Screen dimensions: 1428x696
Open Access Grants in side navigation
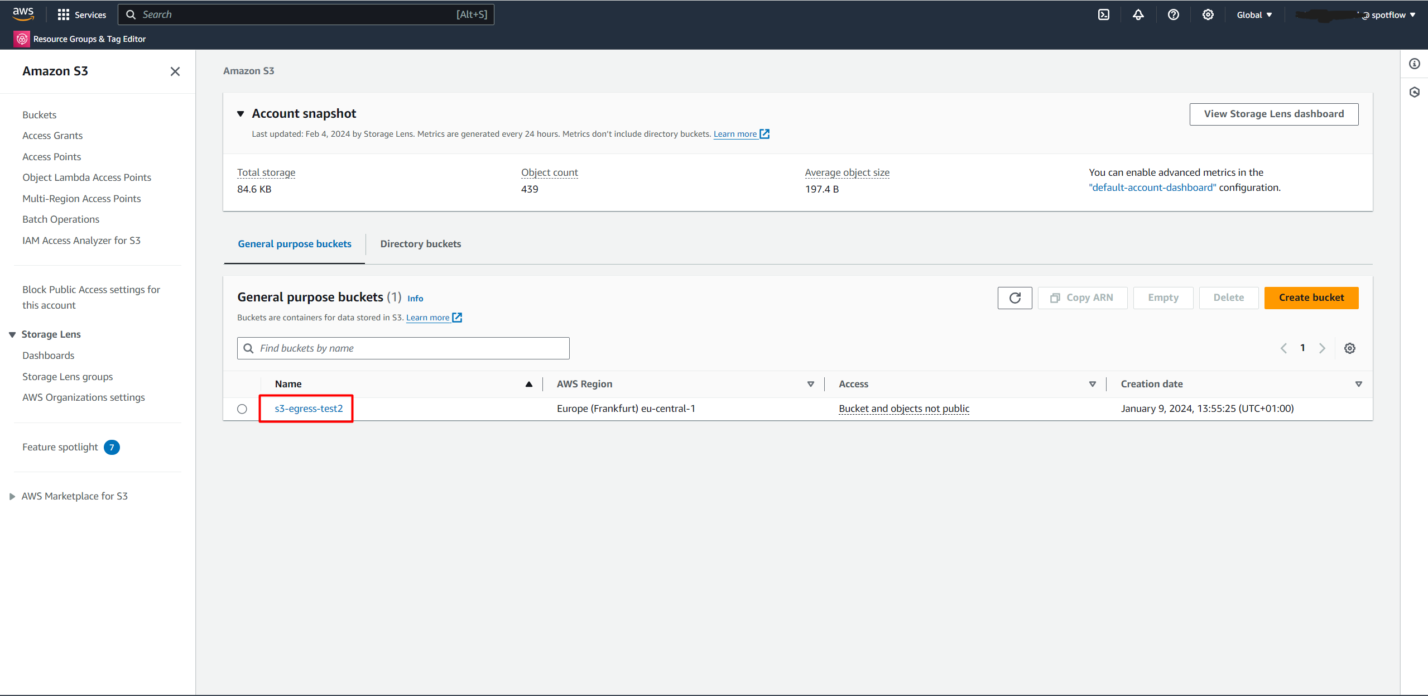(52, 136)
